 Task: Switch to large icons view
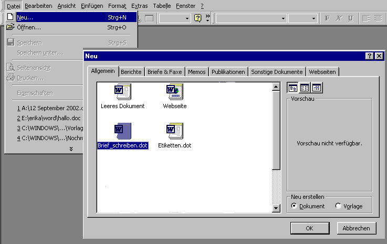(x=293, y=88)
